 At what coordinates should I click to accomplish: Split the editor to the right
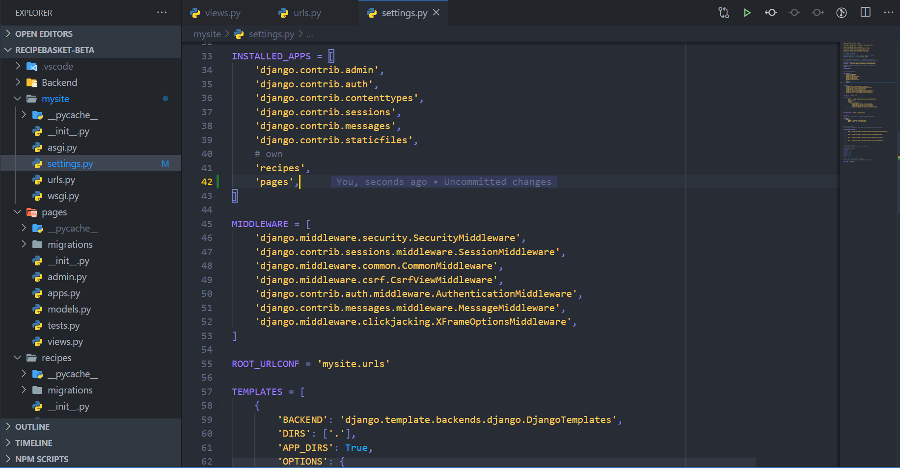(866, 12)
